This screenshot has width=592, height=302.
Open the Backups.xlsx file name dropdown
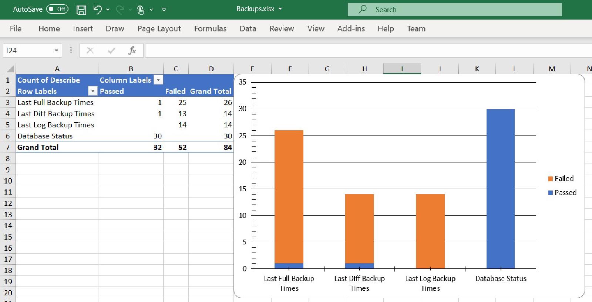(280, 9)
